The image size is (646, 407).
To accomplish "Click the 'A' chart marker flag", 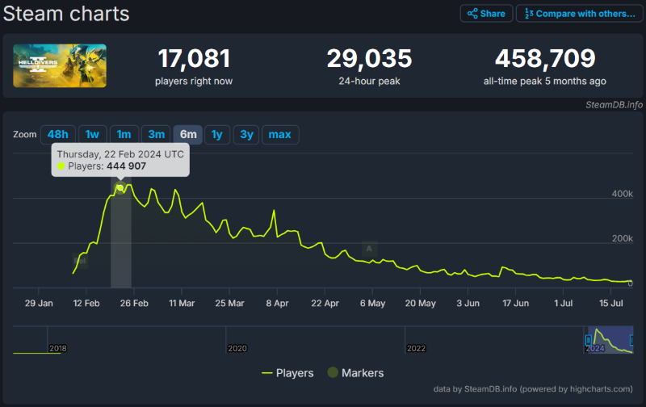I will coord(369,249).
